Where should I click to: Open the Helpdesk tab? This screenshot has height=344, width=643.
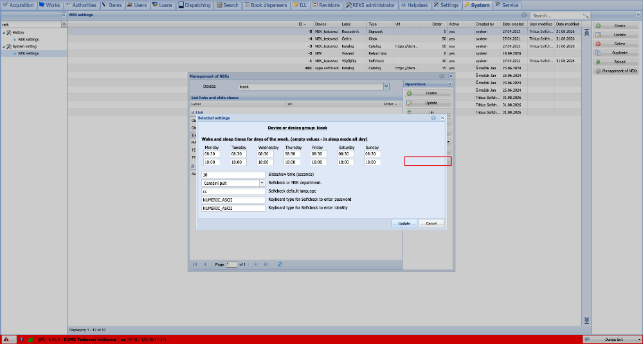pos(415,5)
